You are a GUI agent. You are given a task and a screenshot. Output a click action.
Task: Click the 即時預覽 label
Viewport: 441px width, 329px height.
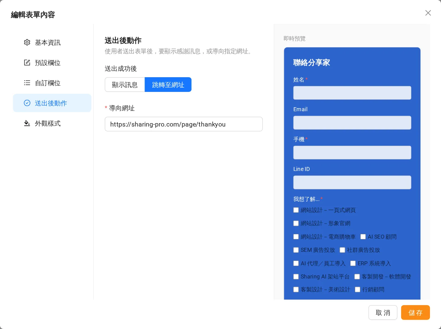coord(295,39)
